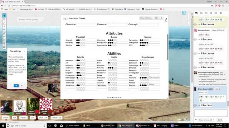Click the chat message input box

point(211,113)
